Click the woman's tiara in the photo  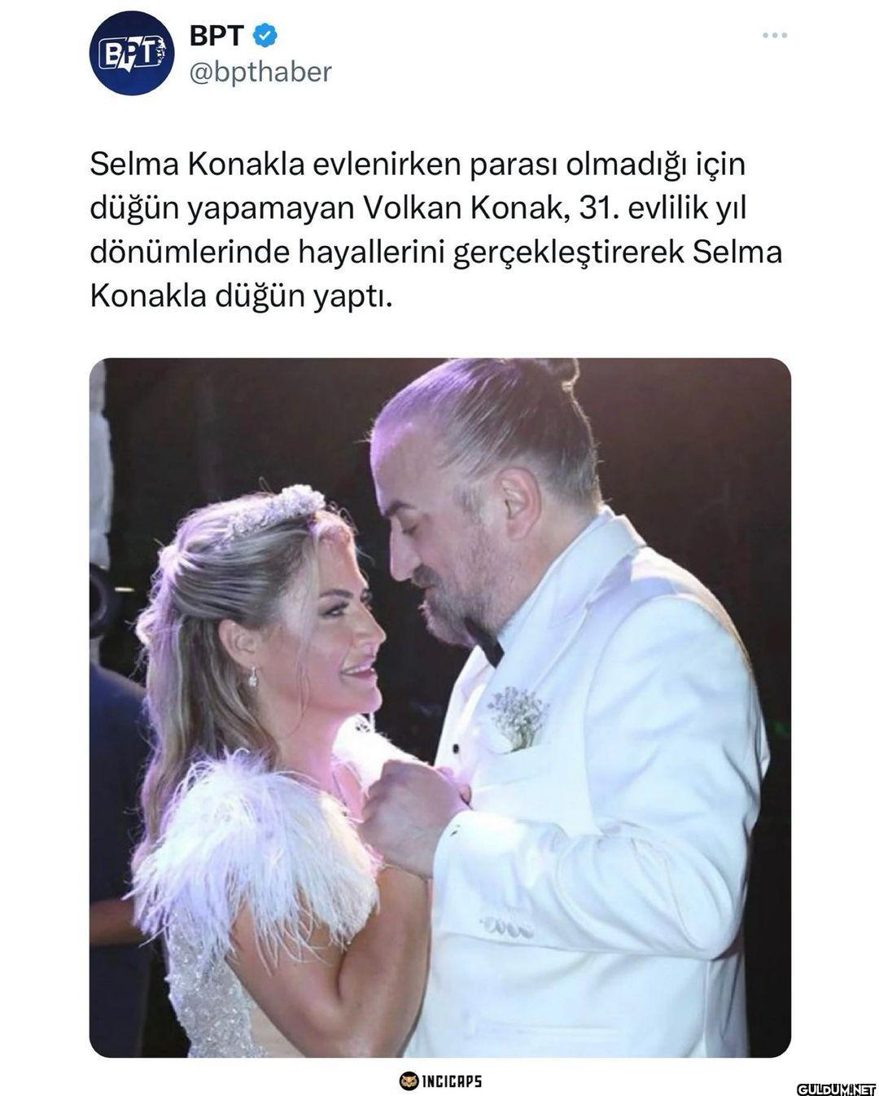coord(277,507)
